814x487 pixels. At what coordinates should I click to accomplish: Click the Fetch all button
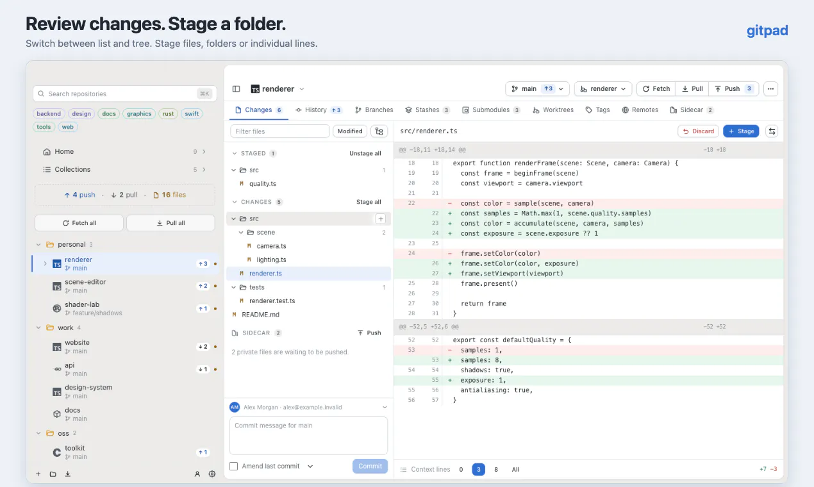[x=79, y=223]
